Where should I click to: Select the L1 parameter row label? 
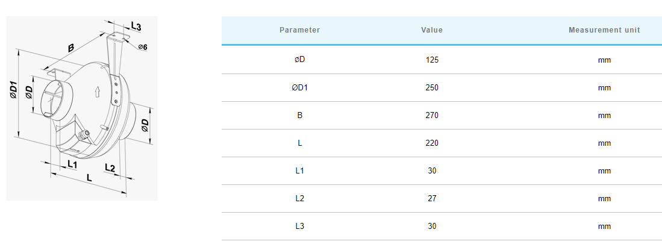pos(300,170)
